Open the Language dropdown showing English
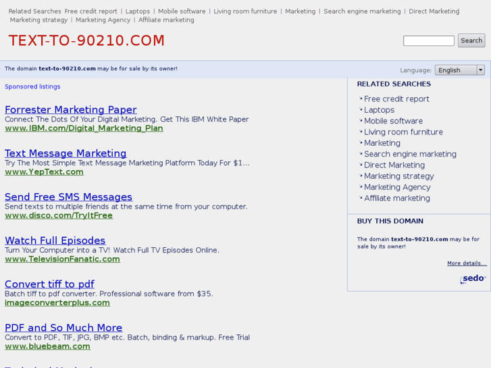Viewport: 491px width, 368px height. (x=460, y=70)
